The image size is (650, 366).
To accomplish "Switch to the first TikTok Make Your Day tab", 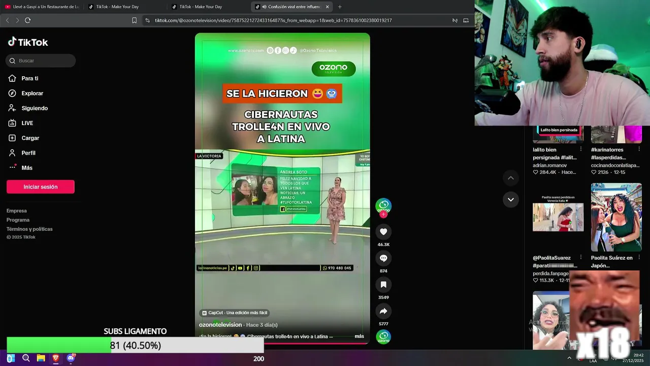I will (124, 7).
